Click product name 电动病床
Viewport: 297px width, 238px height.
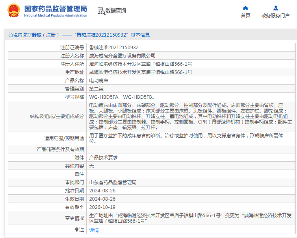[x=99, y=81]
